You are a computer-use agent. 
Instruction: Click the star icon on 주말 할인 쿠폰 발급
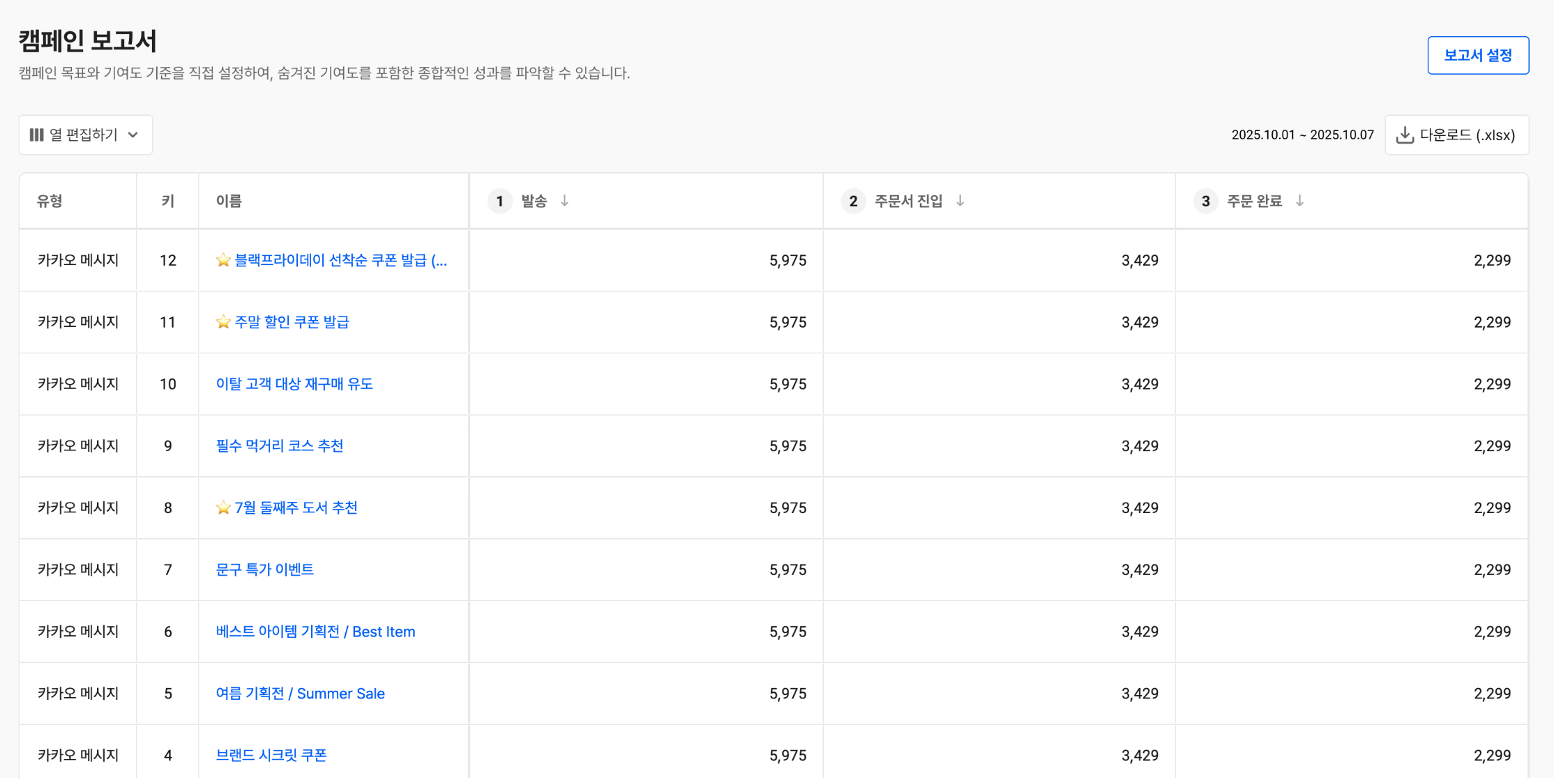(223, 322)
